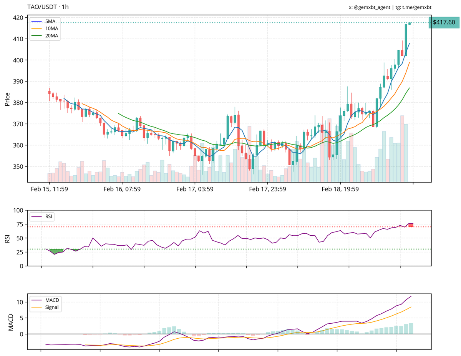461x356 pixels.
Task: Click the 400 price axis tick
Action: tap(18, 60)
